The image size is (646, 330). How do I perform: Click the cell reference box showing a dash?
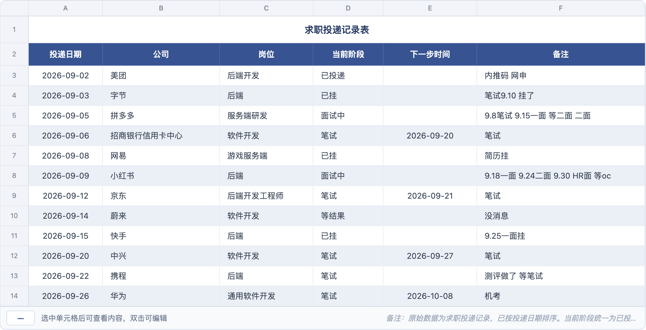click(x=21, y=318)
